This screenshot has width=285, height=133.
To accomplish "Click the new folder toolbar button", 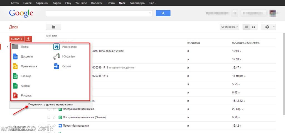I will click(x=53, y=27).
